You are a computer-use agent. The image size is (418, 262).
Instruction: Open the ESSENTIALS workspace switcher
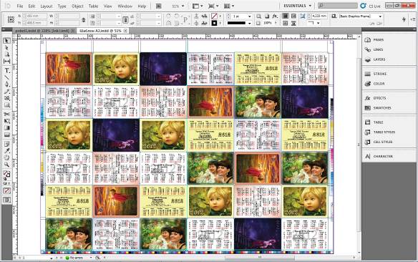tap(297, 6)
